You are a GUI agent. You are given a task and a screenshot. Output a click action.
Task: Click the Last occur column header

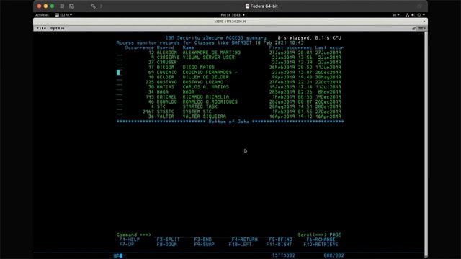point(329,47)
